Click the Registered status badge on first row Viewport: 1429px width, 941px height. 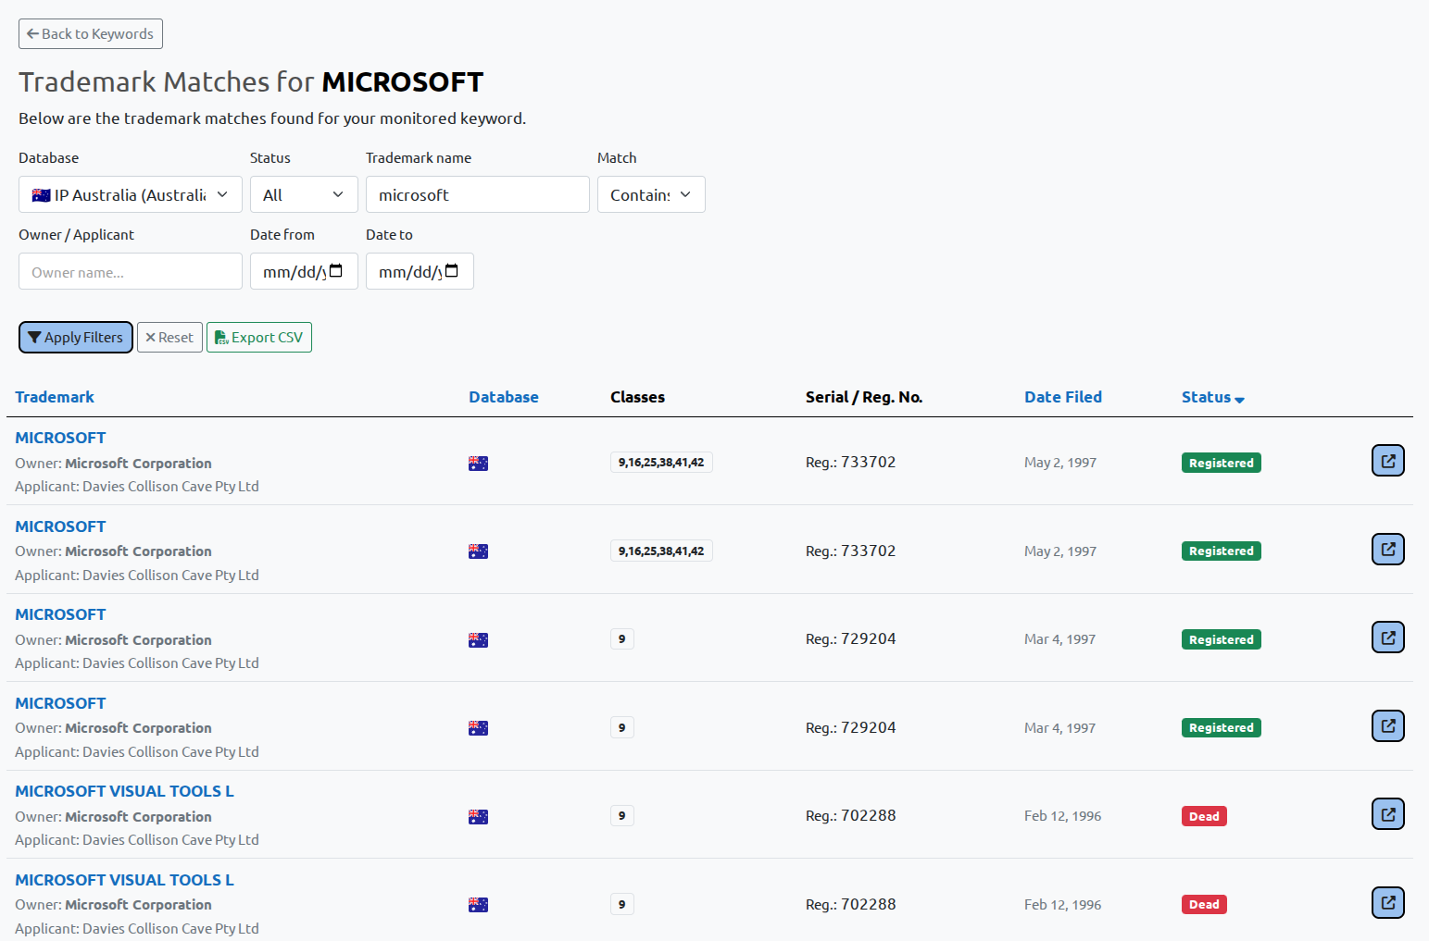click(x=1221, y=462)
